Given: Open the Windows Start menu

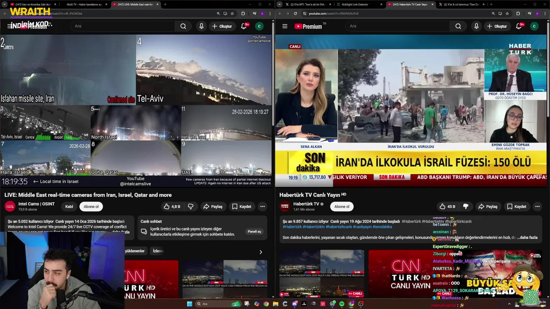Looking at the screenshot, I should 189,304.
